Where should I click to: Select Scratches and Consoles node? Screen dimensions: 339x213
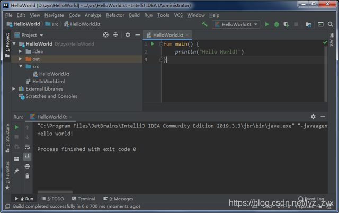pyautogui.click(x=48, y=96)
